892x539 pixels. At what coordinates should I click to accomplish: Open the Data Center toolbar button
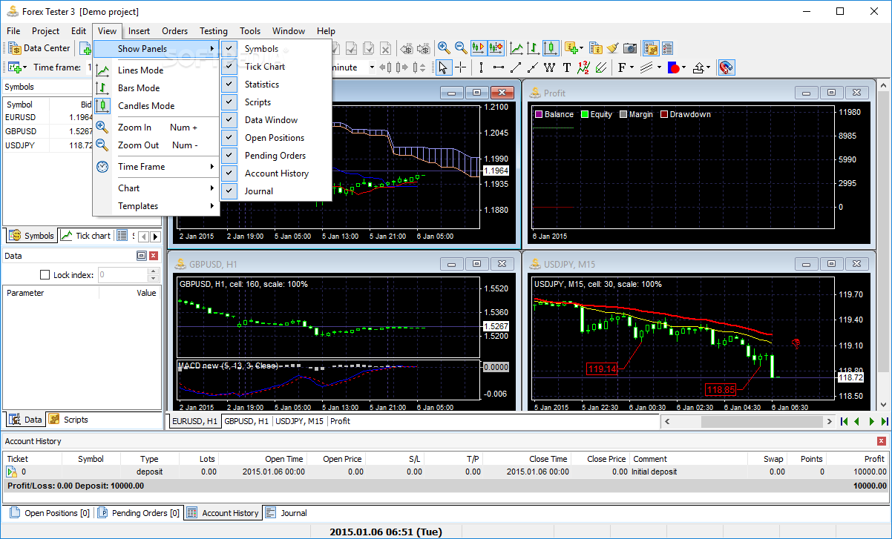pos(39,48)
